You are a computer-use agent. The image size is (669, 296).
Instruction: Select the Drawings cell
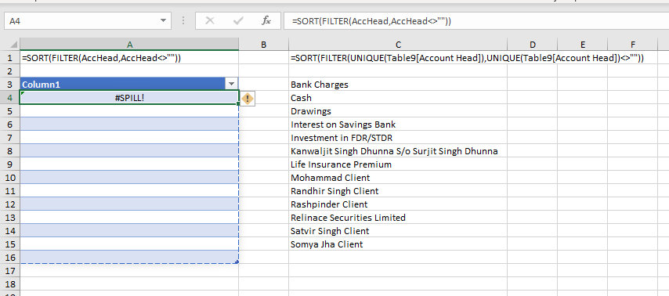click(398, 111)
